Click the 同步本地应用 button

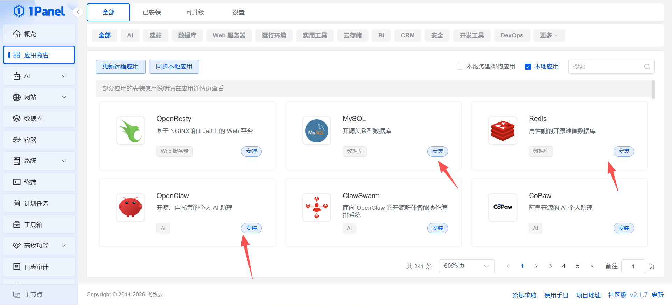coord(174,67)
